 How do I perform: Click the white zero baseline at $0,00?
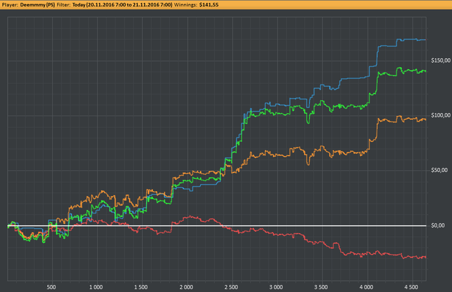[x=217, y=225]
